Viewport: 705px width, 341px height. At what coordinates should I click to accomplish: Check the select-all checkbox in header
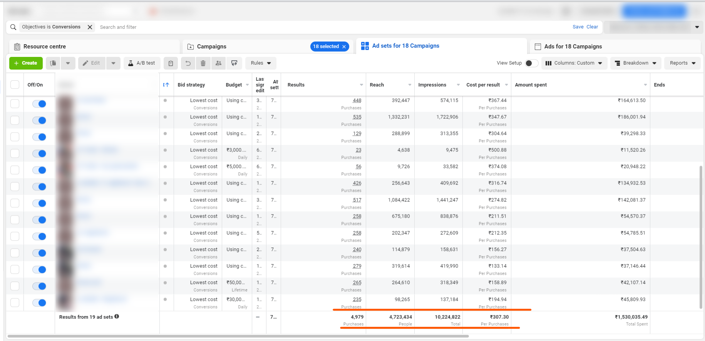(15, 85)
